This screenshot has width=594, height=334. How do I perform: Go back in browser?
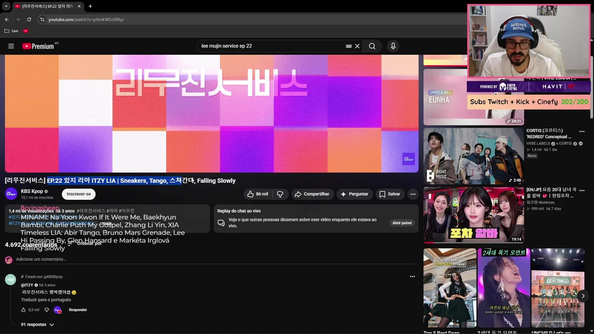pyautogui.click(x=6, y=19)
